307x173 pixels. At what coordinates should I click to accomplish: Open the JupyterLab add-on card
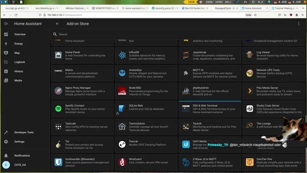coord(210,55)
